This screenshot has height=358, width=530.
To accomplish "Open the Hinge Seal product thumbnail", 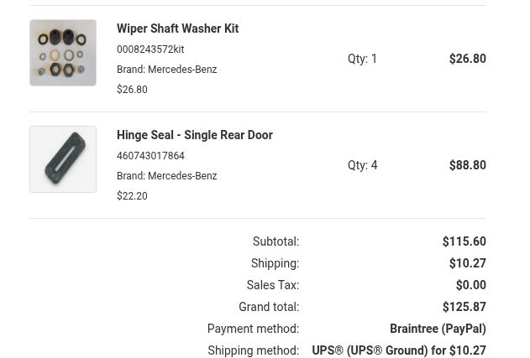I will click(63, 159).
